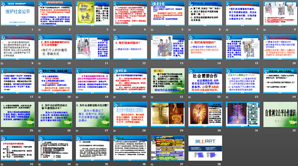Click the animation star icon beneath slide 25
298x166 pixels.
(2, 131)
